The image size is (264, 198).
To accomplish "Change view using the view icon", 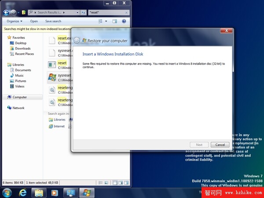I will 100,21.
